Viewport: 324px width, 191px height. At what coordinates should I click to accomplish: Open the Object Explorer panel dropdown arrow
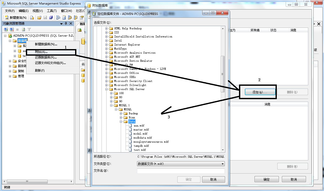[61, 24]
